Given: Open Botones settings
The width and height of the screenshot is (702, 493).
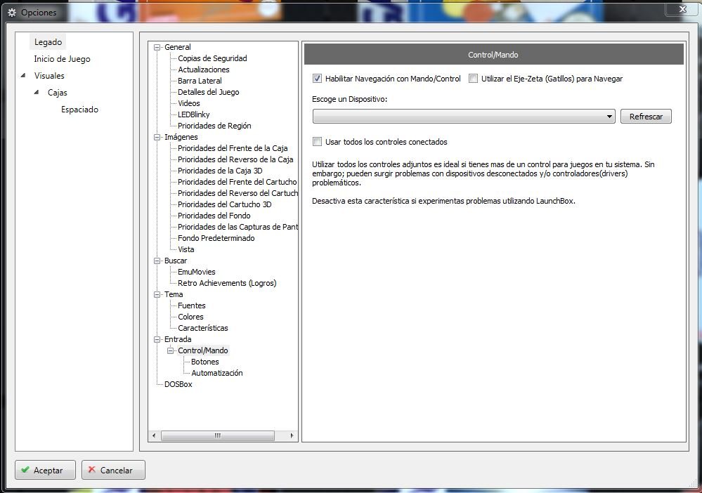Looking at the screenshot, I should (x=205, y=362).
